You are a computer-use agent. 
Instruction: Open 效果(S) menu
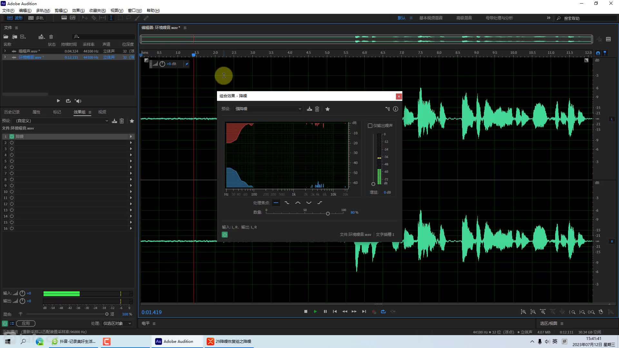78,11
